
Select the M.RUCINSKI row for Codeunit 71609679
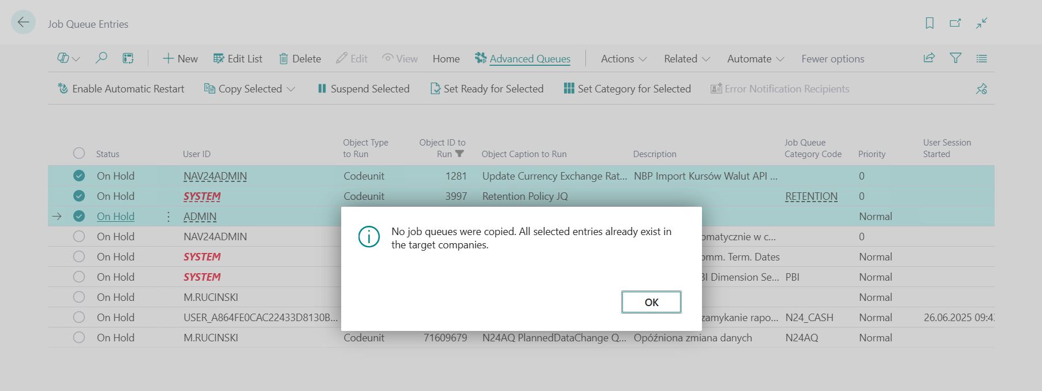(x=79, y=337)
